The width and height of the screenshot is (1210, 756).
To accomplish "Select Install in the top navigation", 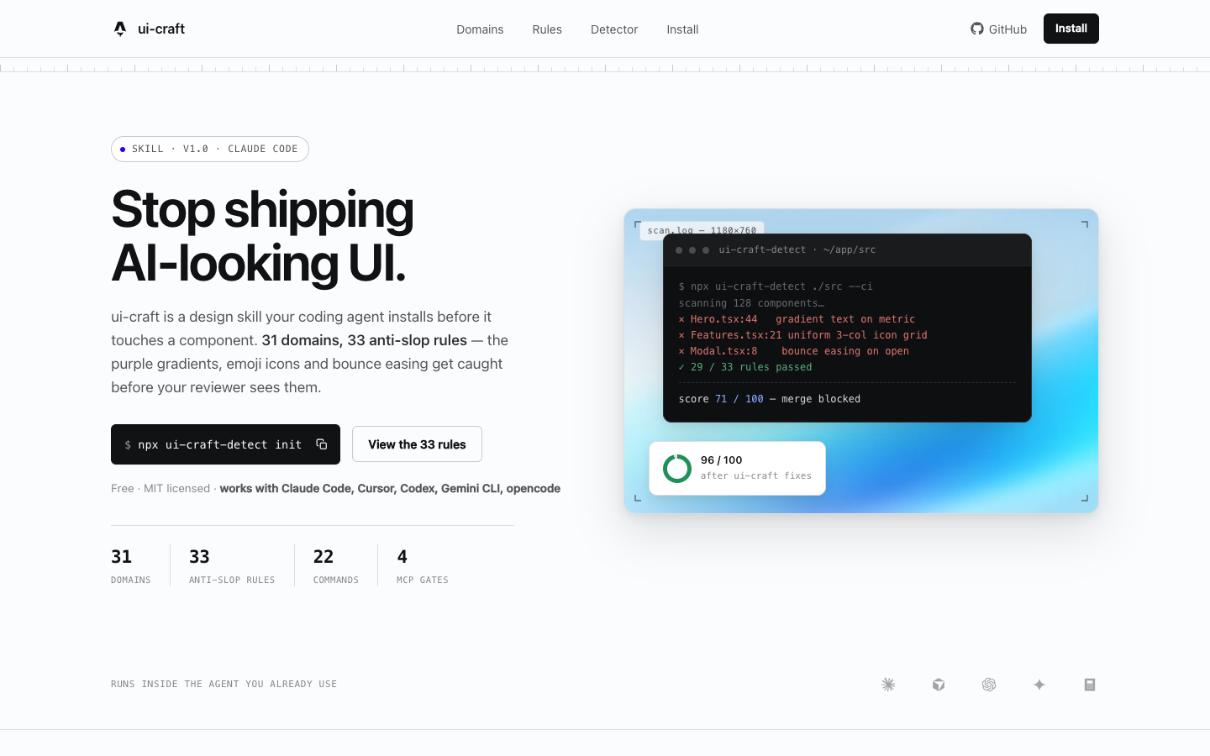I will [x=682, y=29].
